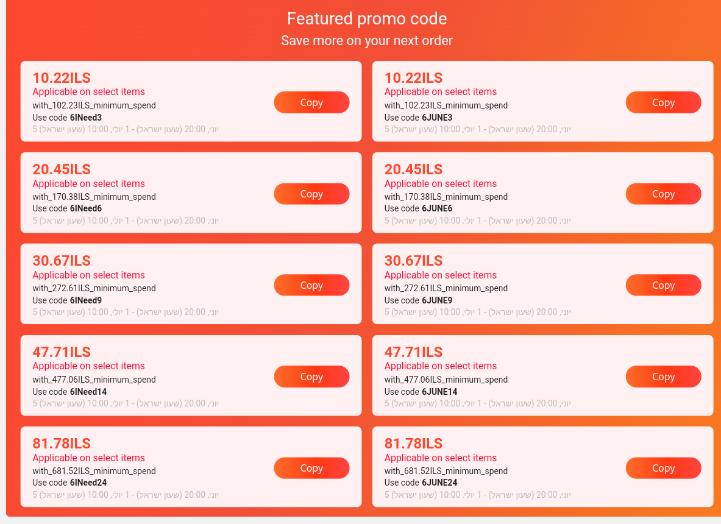Copy promo code 6JUNE9
Viewport: 721px width, 524px height.
663,285
